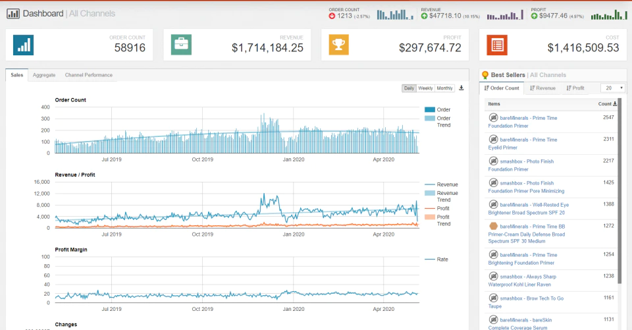This screenshot has height=330, width=632.
Task: Open the smashbox Always Sharp Kohl Liner link
Action: [x=522, y=281]
